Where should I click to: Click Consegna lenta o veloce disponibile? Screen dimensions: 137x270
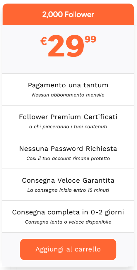pos(68,222)
